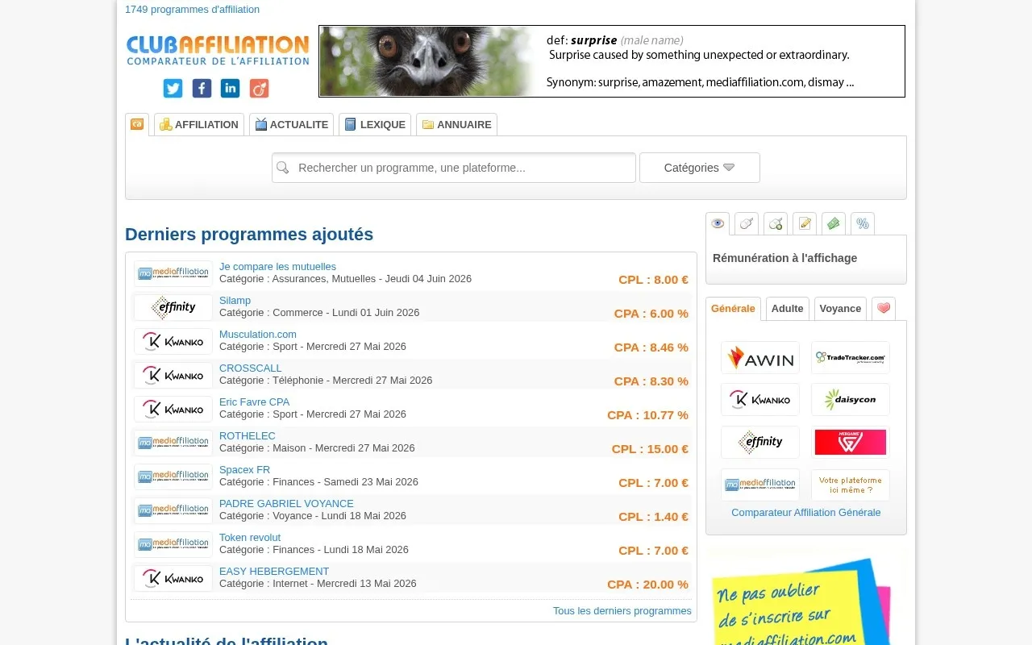Viewport: 1032px width, 645px height.
Task: Open the PADRE GABRIEL VOYANCE program link
Action: pyautogui.click(x=286, y=504)
